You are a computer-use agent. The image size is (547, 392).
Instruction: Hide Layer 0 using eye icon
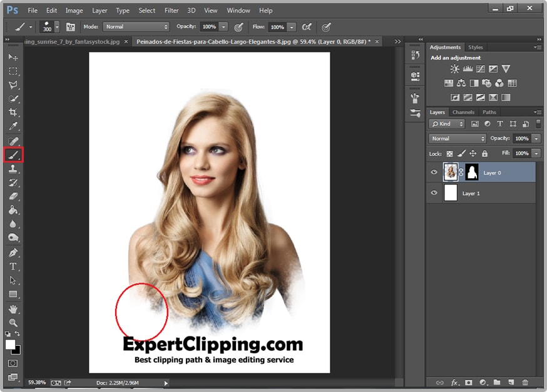coord(434,173)
